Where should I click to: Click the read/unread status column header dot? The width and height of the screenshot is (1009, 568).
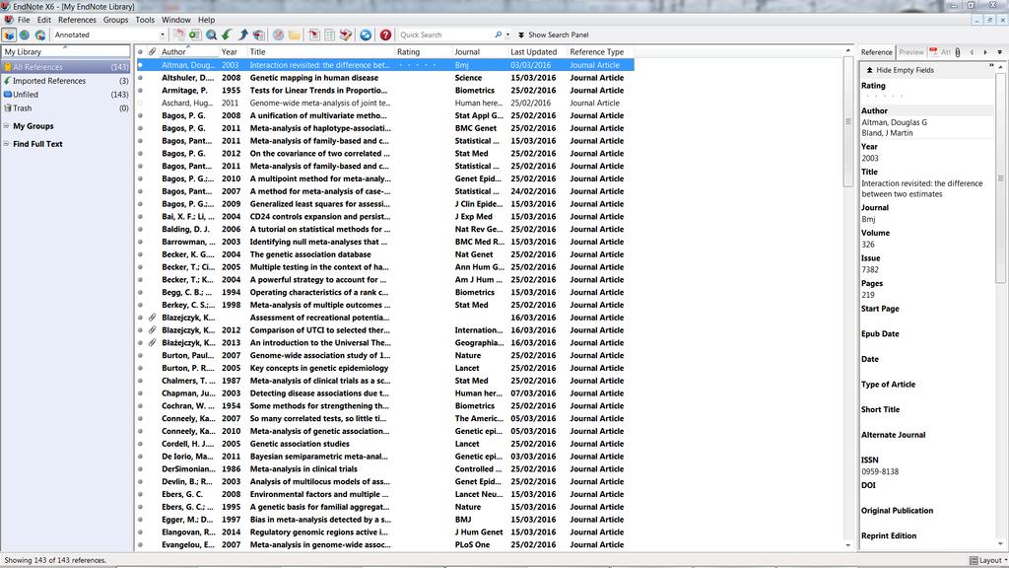pos(140,51)
